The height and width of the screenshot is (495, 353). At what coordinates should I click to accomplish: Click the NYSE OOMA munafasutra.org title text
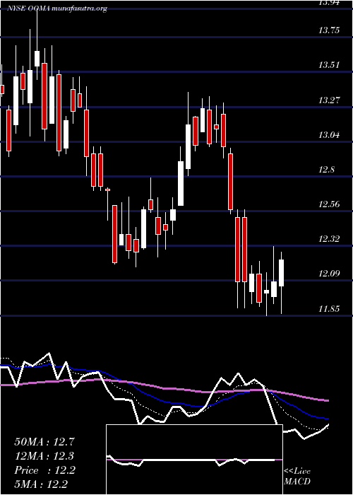tap(57, 8)
